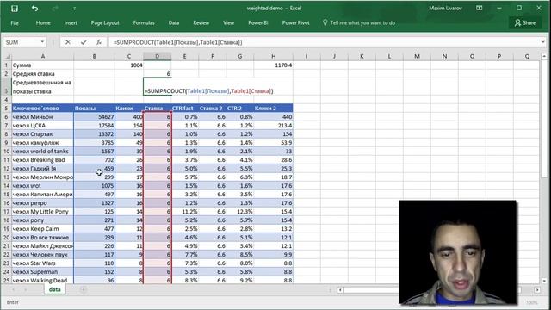Switch to the Insert tab
This screenshot has height=310, width=551.
coord(71,23)
